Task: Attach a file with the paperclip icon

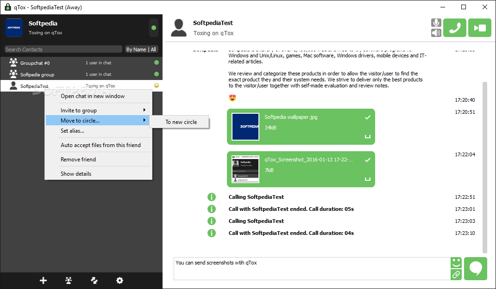Action: tap(456, 275)
